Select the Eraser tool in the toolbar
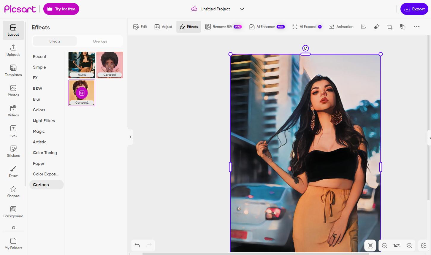Viewport: 431px width, 255px height. pyautogui.click(x=376, y=27)
